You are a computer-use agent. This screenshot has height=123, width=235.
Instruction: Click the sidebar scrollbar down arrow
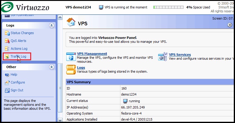(60, 120)
